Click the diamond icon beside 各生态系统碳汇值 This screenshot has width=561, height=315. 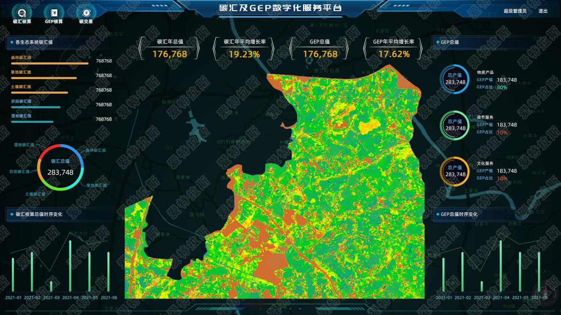(x=12, y=42)
